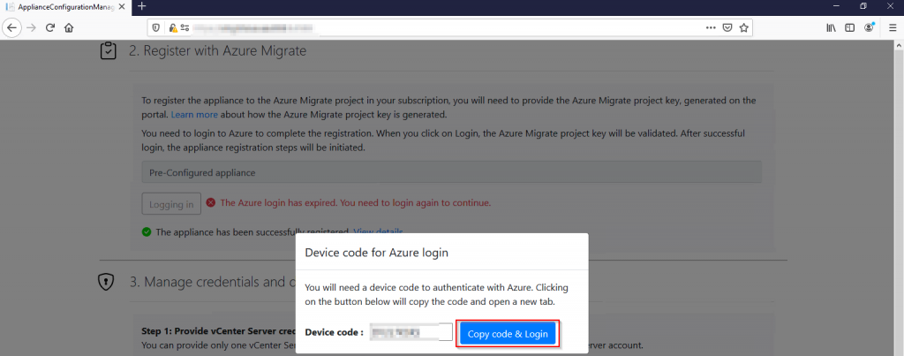The image size is (904, 356).
Task: Click the Copy code & Login button
Action: pyautogui.click(x=508, y=334)
